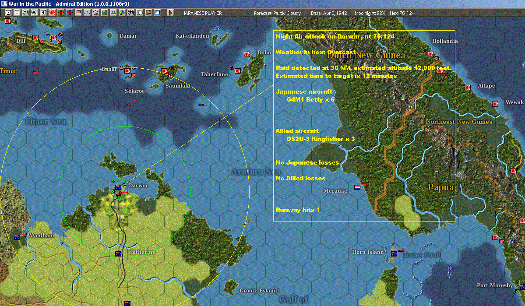
Task: Click the red ship icon south of Timor label
Action: click(35, 72)
